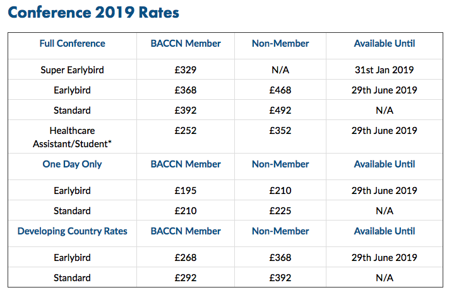This screenshot has height=297, width=454.
Task: Click the 31st Jan 2019 date cell
Action: (x=385, y=70)
